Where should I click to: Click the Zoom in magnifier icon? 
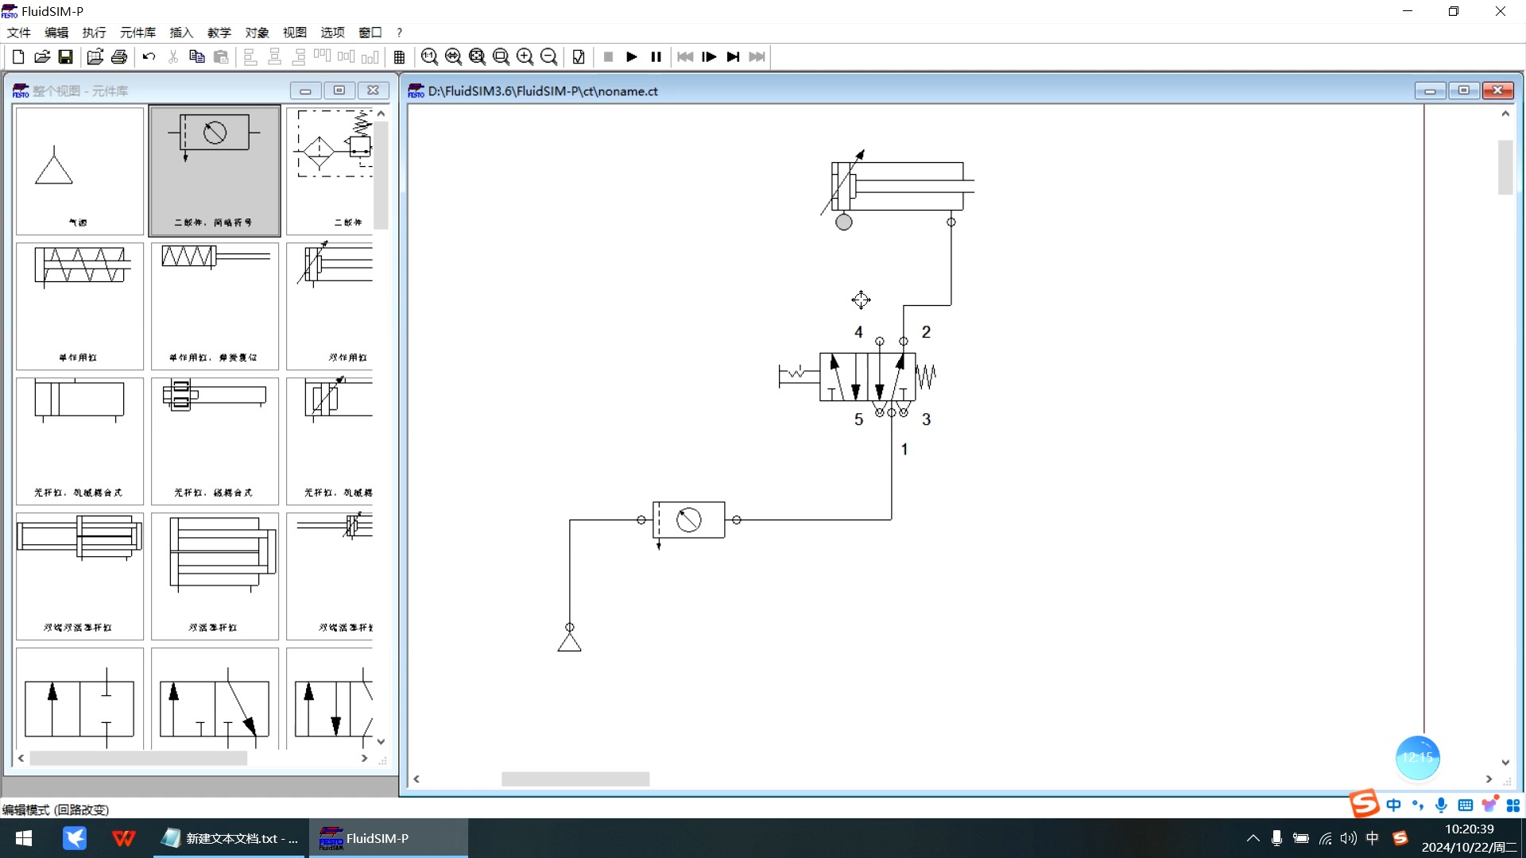(x=525, y=56)
